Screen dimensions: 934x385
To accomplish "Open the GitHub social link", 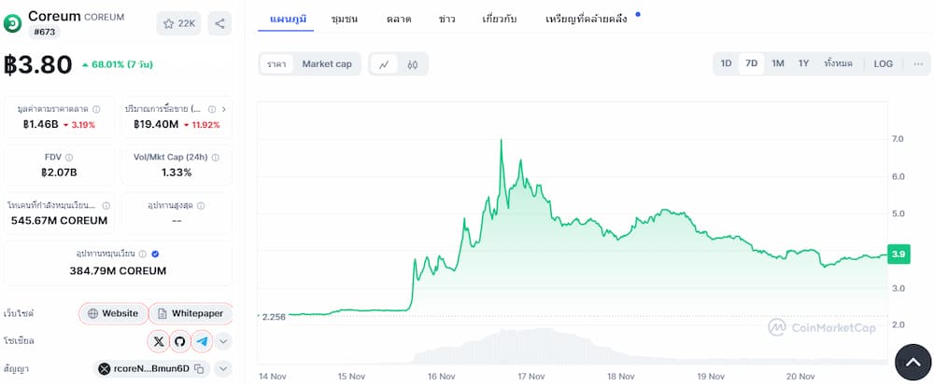I will click(180, 341).
